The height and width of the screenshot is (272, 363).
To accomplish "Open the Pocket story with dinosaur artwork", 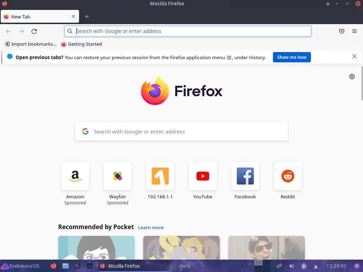I will 181,248.
